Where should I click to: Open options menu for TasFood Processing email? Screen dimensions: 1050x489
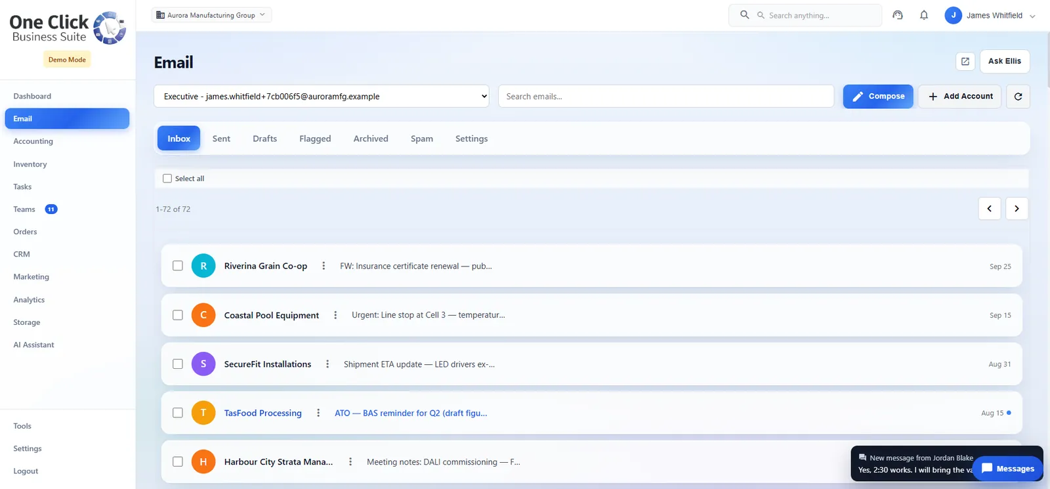(318, 413)
